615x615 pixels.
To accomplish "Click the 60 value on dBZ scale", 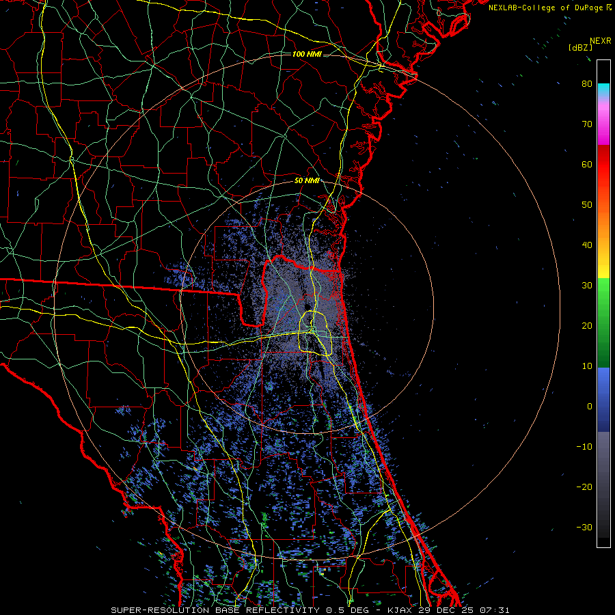I will 587,165.
